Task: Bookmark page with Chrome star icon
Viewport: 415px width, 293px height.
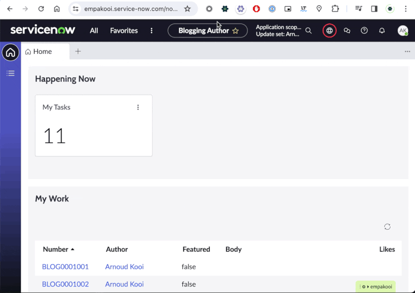Action: tap(187, 9)
